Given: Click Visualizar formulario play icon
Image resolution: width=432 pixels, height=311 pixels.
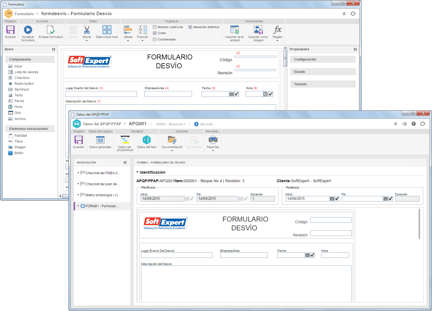Looking at the screenshot, I should tap(28, 30).
